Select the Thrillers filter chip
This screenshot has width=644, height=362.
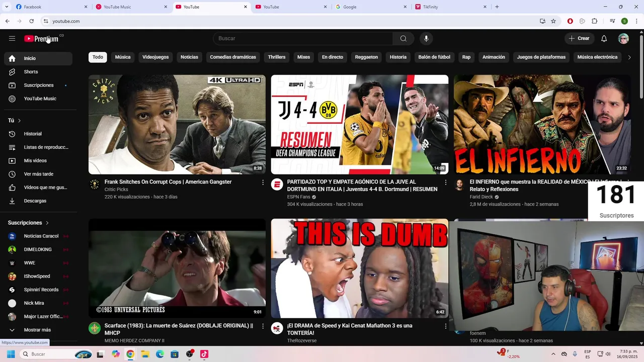(277, 57)
